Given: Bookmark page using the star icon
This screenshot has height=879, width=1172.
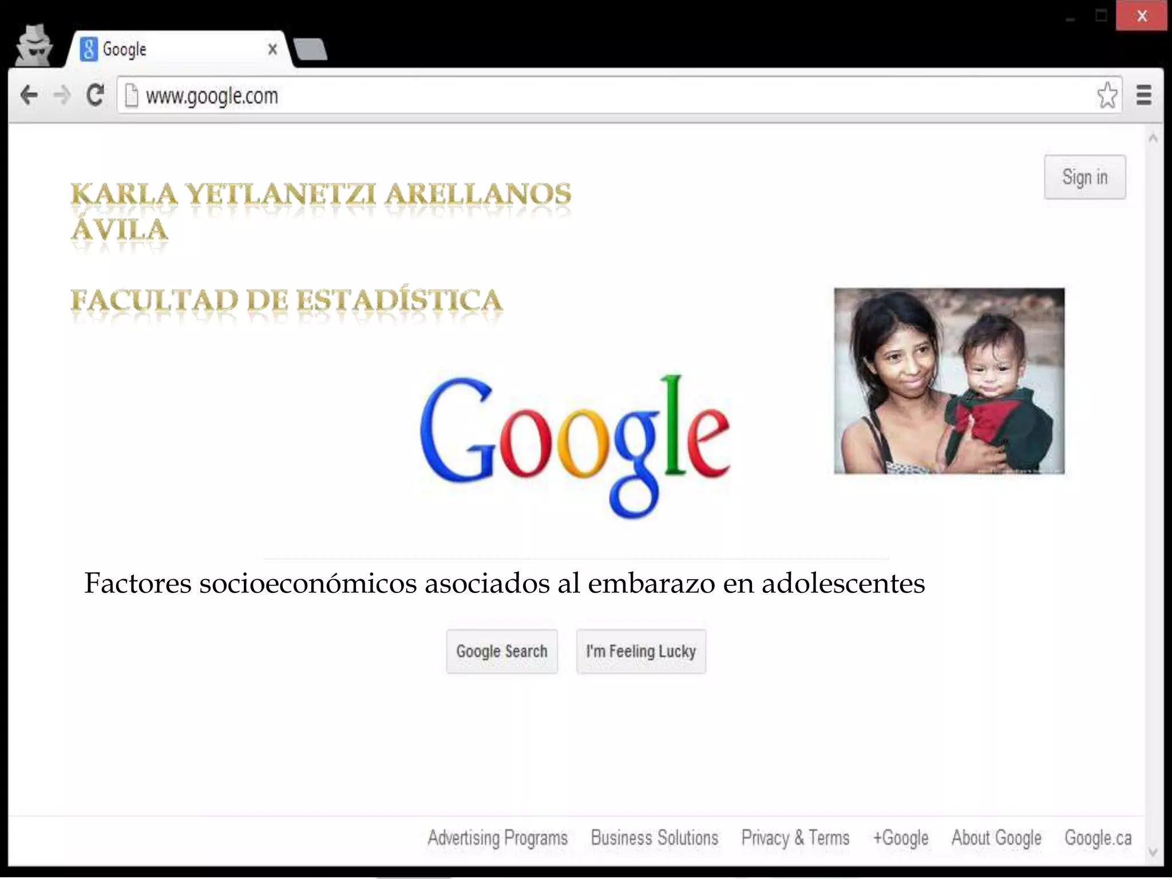Looking at the screenshot, I should click(x=1107, y=95).
